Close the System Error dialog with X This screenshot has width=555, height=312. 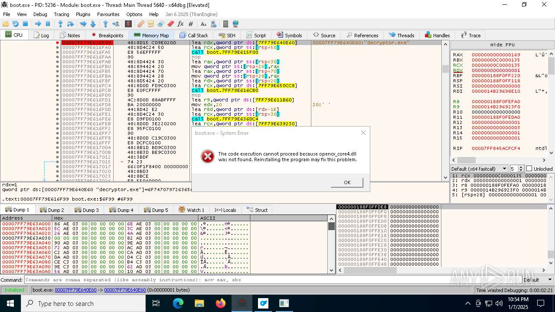363,133
